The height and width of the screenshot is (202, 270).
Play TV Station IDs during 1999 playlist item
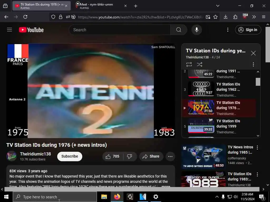219,126
